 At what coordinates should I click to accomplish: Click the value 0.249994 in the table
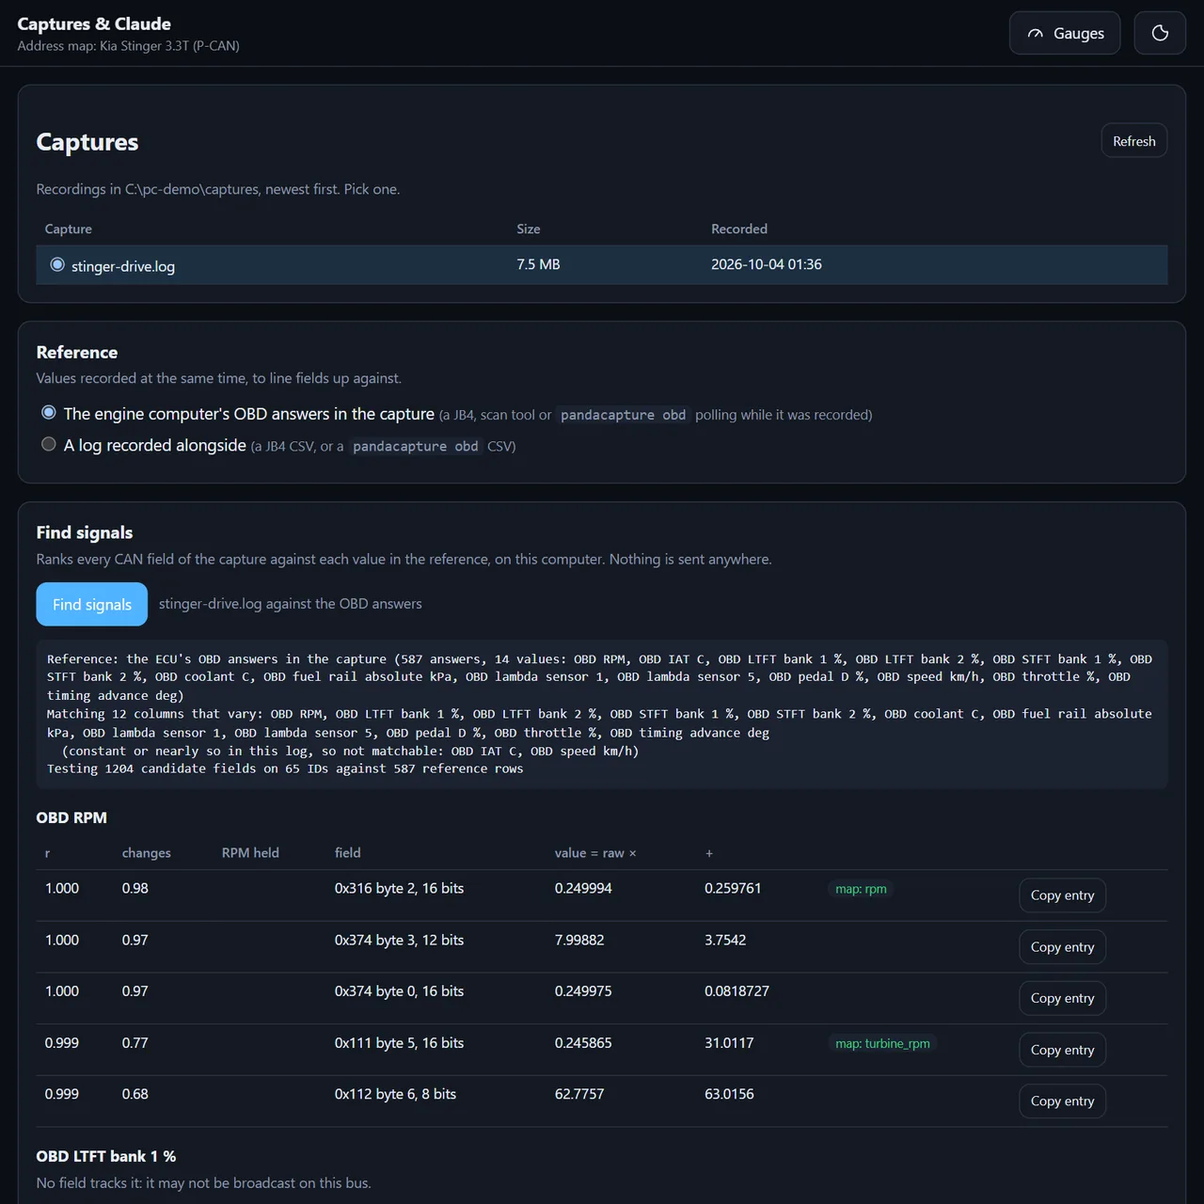pos(583,888)
